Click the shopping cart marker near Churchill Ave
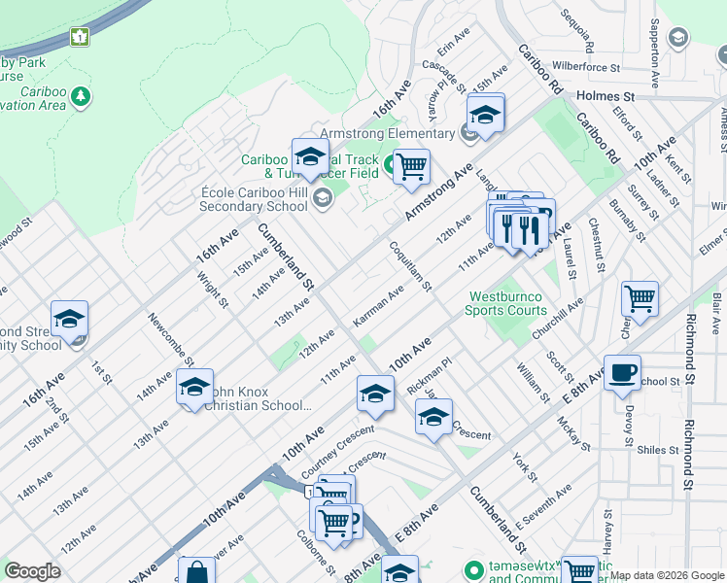The image size is (727, 583). pos(640,302)
